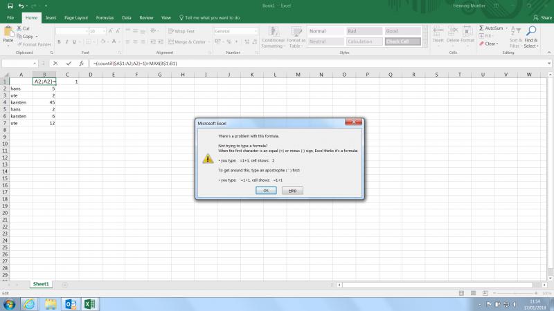Select the Bad cell style
Viewport: 554px width, 311px height.
coord(364,31)
